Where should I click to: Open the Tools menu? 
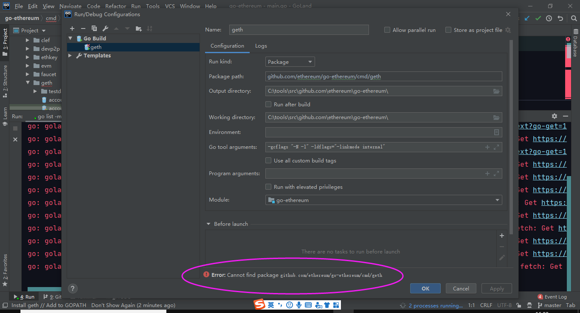(152, 6)
